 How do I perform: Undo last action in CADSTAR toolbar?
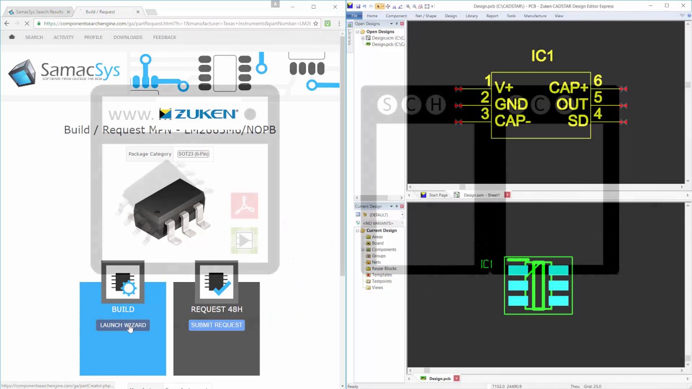[364, 6]
